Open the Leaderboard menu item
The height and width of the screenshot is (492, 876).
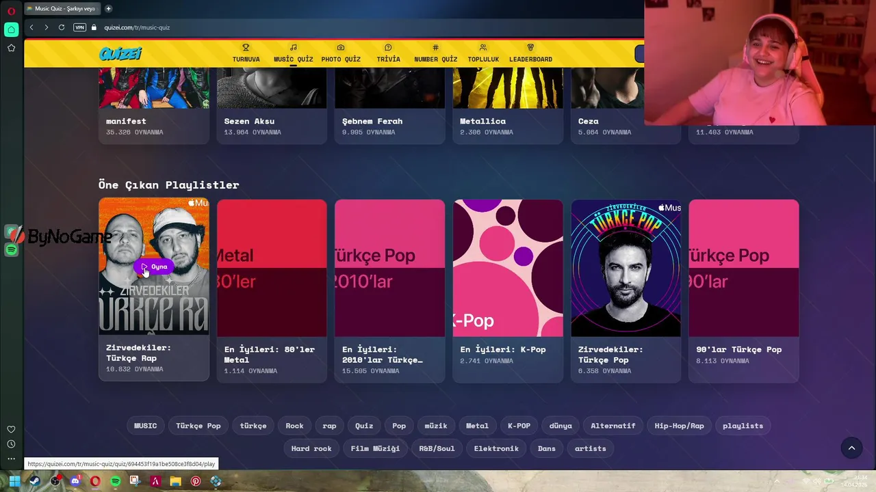pyautogui.click(x=530, y=53)
